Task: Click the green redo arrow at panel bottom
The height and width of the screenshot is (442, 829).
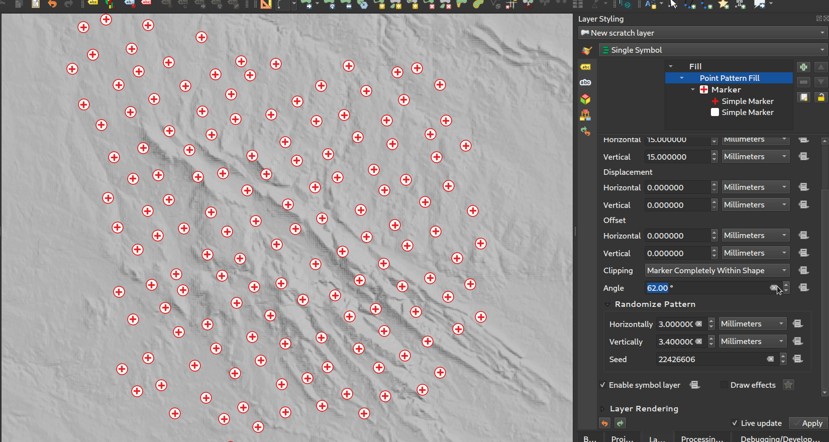Action: point(620,423)
